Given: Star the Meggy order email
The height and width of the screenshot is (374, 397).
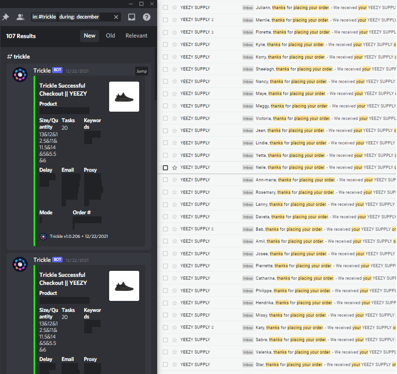Looking at the screenshot, I should [x=174, y=106].
